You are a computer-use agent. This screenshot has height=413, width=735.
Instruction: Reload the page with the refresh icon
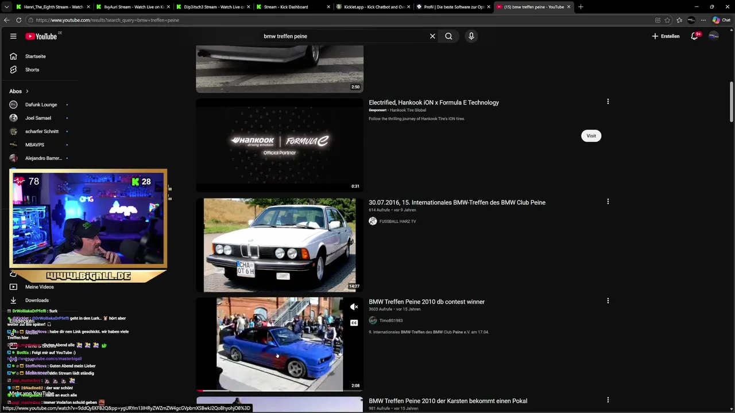tap(18, 20)
